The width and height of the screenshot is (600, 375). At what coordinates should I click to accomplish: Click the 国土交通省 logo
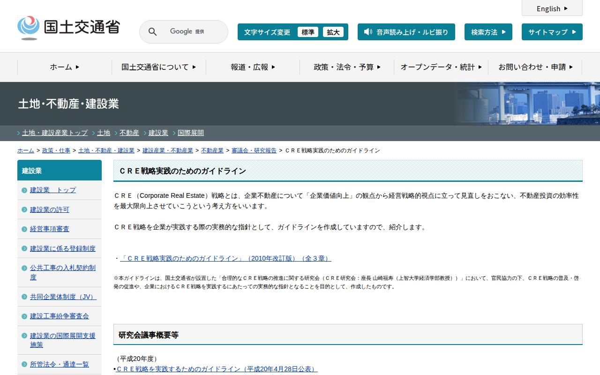pos(68,27)
